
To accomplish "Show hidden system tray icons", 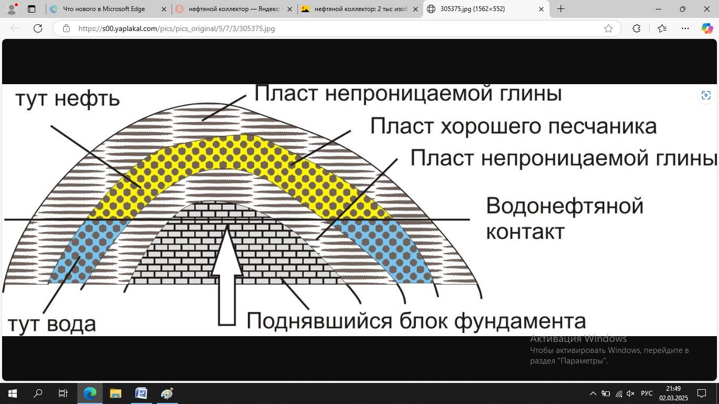I will (593, 393).
